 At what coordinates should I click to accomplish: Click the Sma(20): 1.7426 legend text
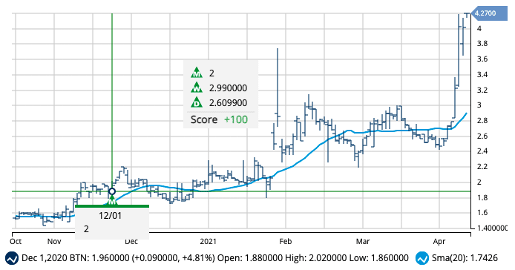point(465,258)
